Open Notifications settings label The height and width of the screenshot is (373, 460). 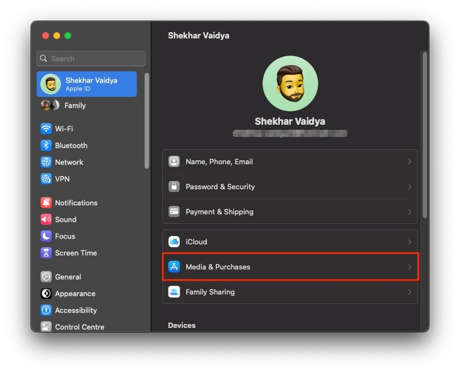point(76,203)
